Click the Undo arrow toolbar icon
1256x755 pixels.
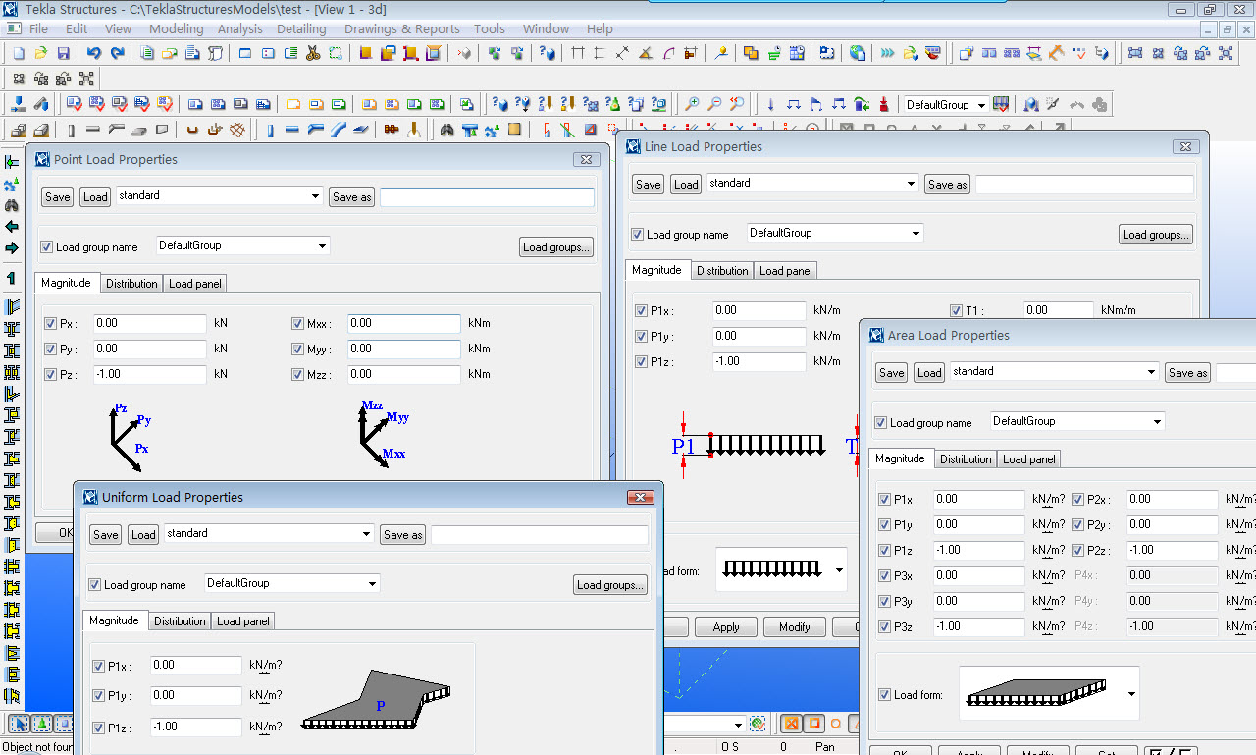point(94,53)
